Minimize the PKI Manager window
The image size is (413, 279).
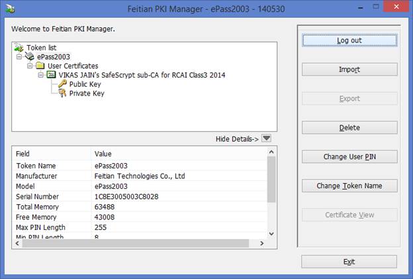tap(361, 7)
